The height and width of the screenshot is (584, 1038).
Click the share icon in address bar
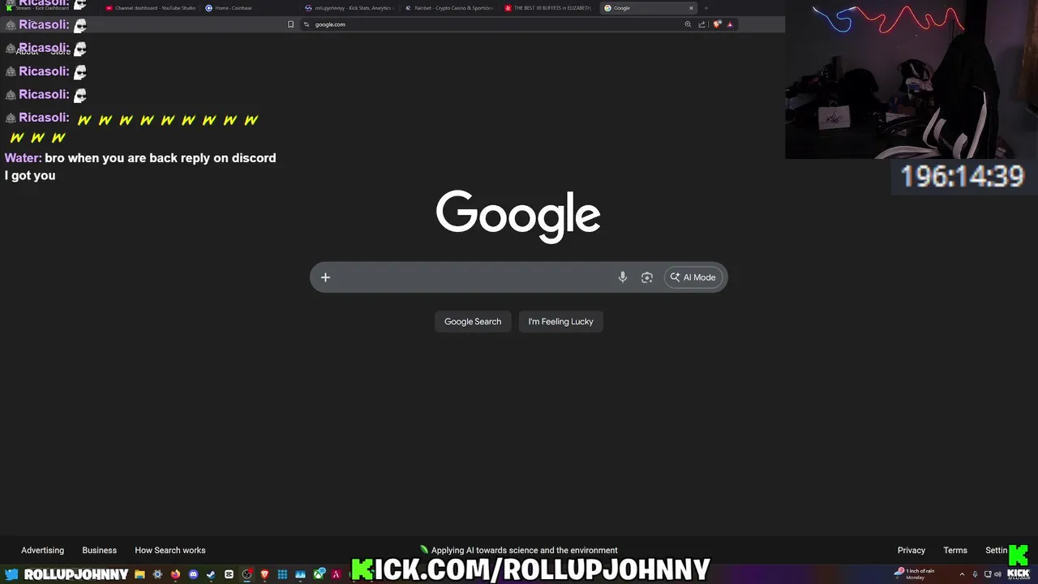click(x=701, y=24)
